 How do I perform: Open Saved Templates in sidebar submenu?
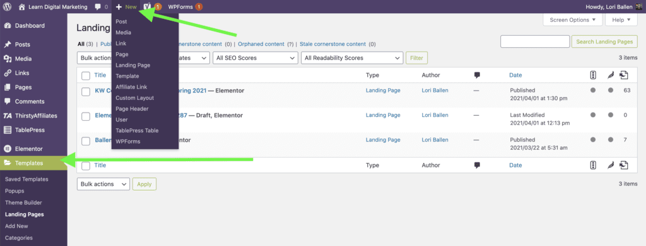click(26, 179)
